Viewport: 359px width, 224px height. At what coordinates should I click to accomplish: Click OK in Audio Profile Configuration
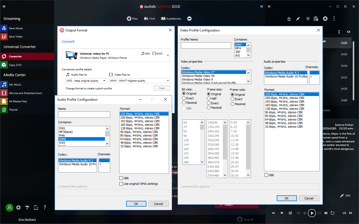pyautogui.click(x=136, y=204)
